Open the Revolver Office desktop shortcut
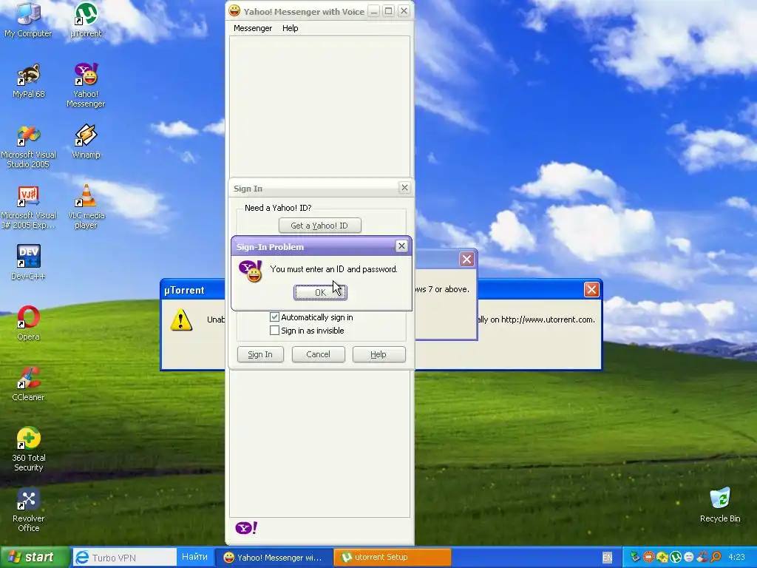 (29, 510)
